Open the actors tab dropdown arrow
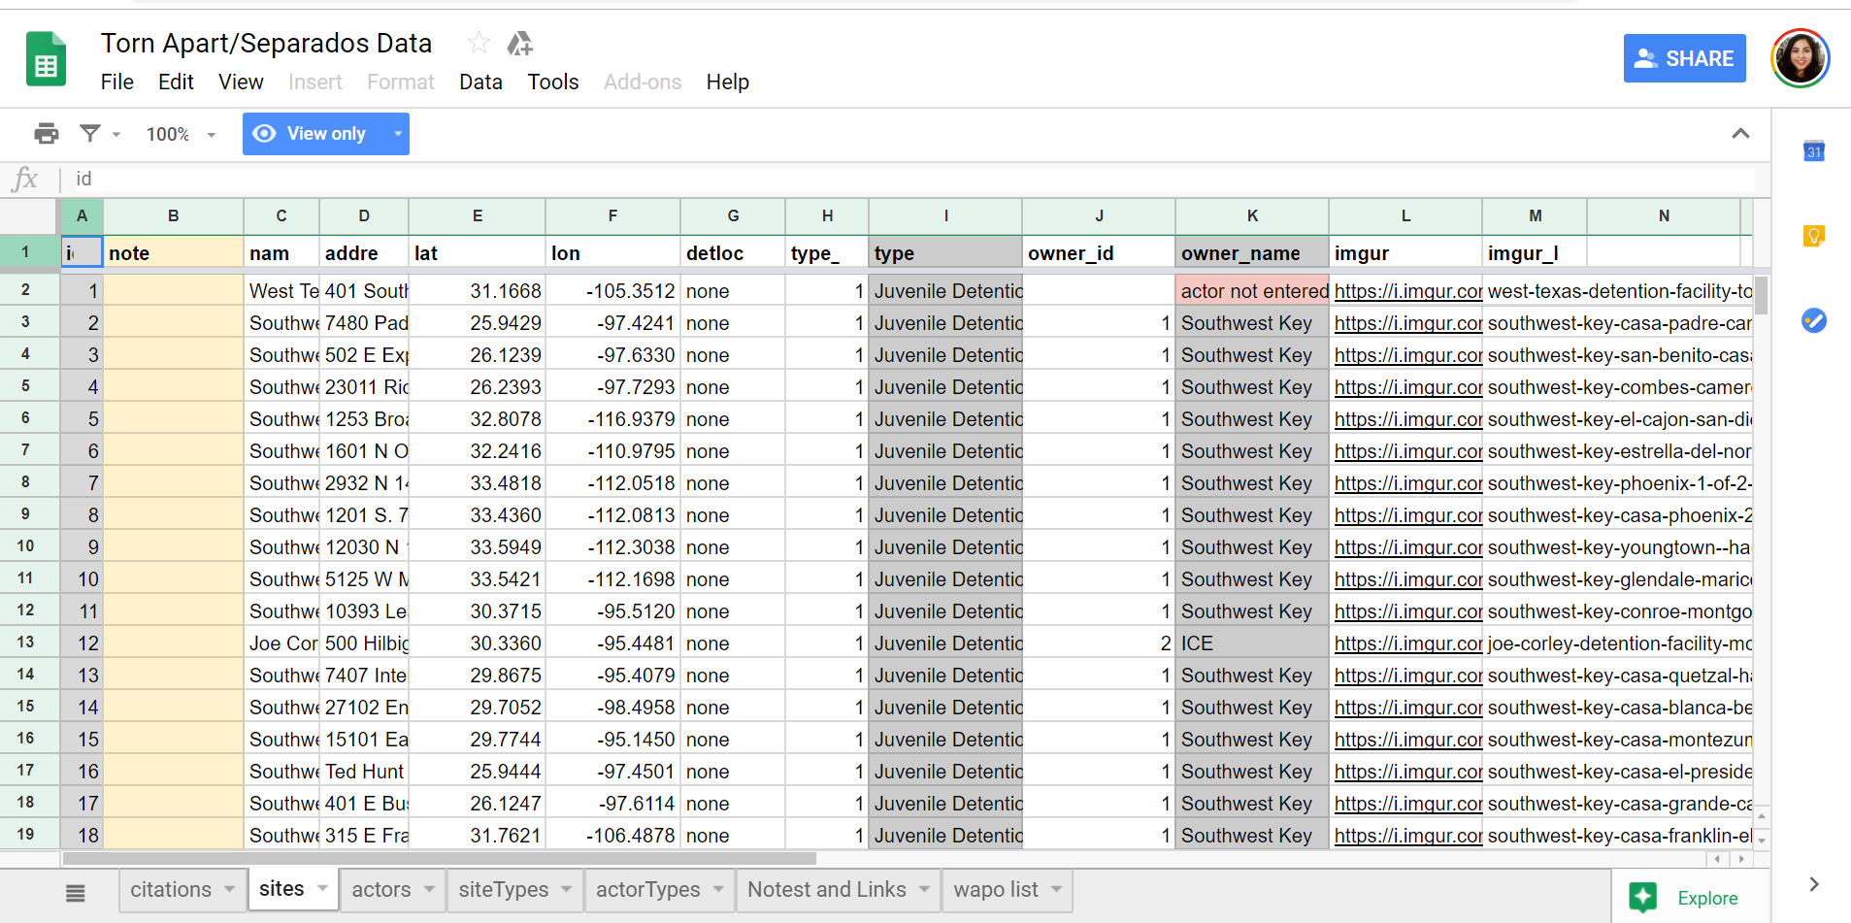Image resolution: width=1851 pixels, height=923 pixels. [429, 889]
